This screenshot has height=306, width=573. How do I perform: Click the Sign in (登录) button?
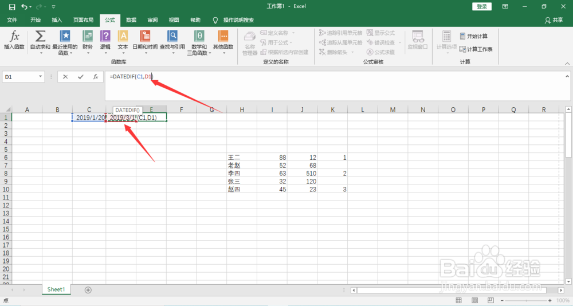click(x=482, y=6)
